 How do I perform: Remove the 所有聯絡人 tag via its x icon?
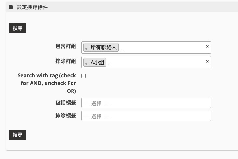pyautogui.click(x=86, y=49)
